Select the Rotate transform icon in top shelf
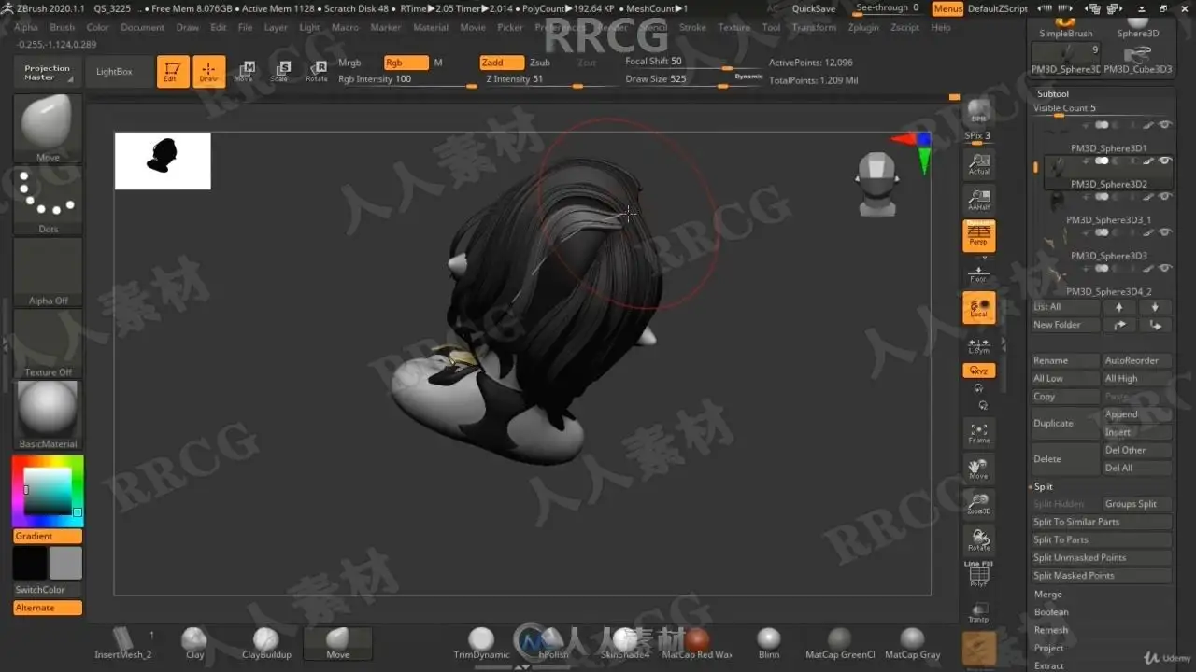 [x=317, y=71]
